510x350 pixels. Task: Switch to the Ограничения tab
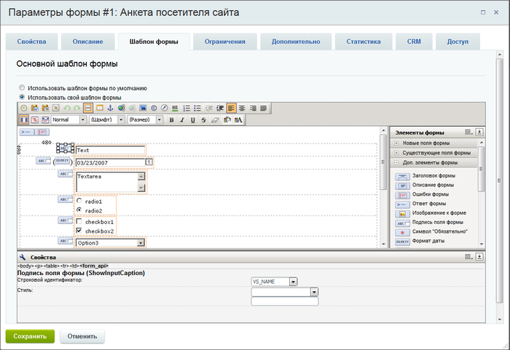click(225, 41)
